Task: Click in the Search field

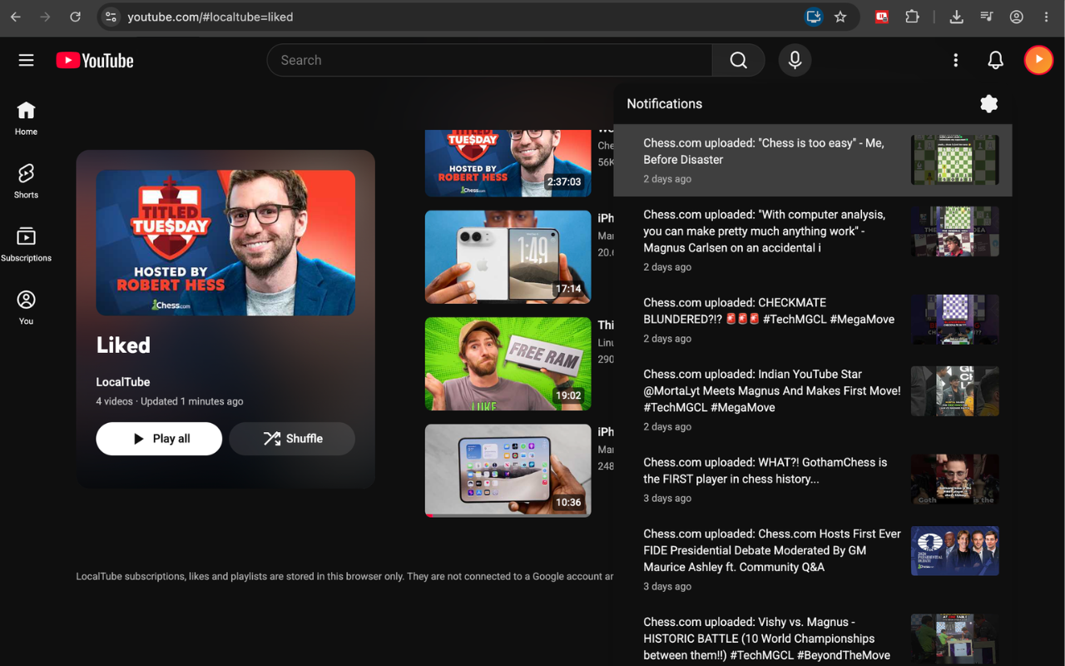Action: 489,60
